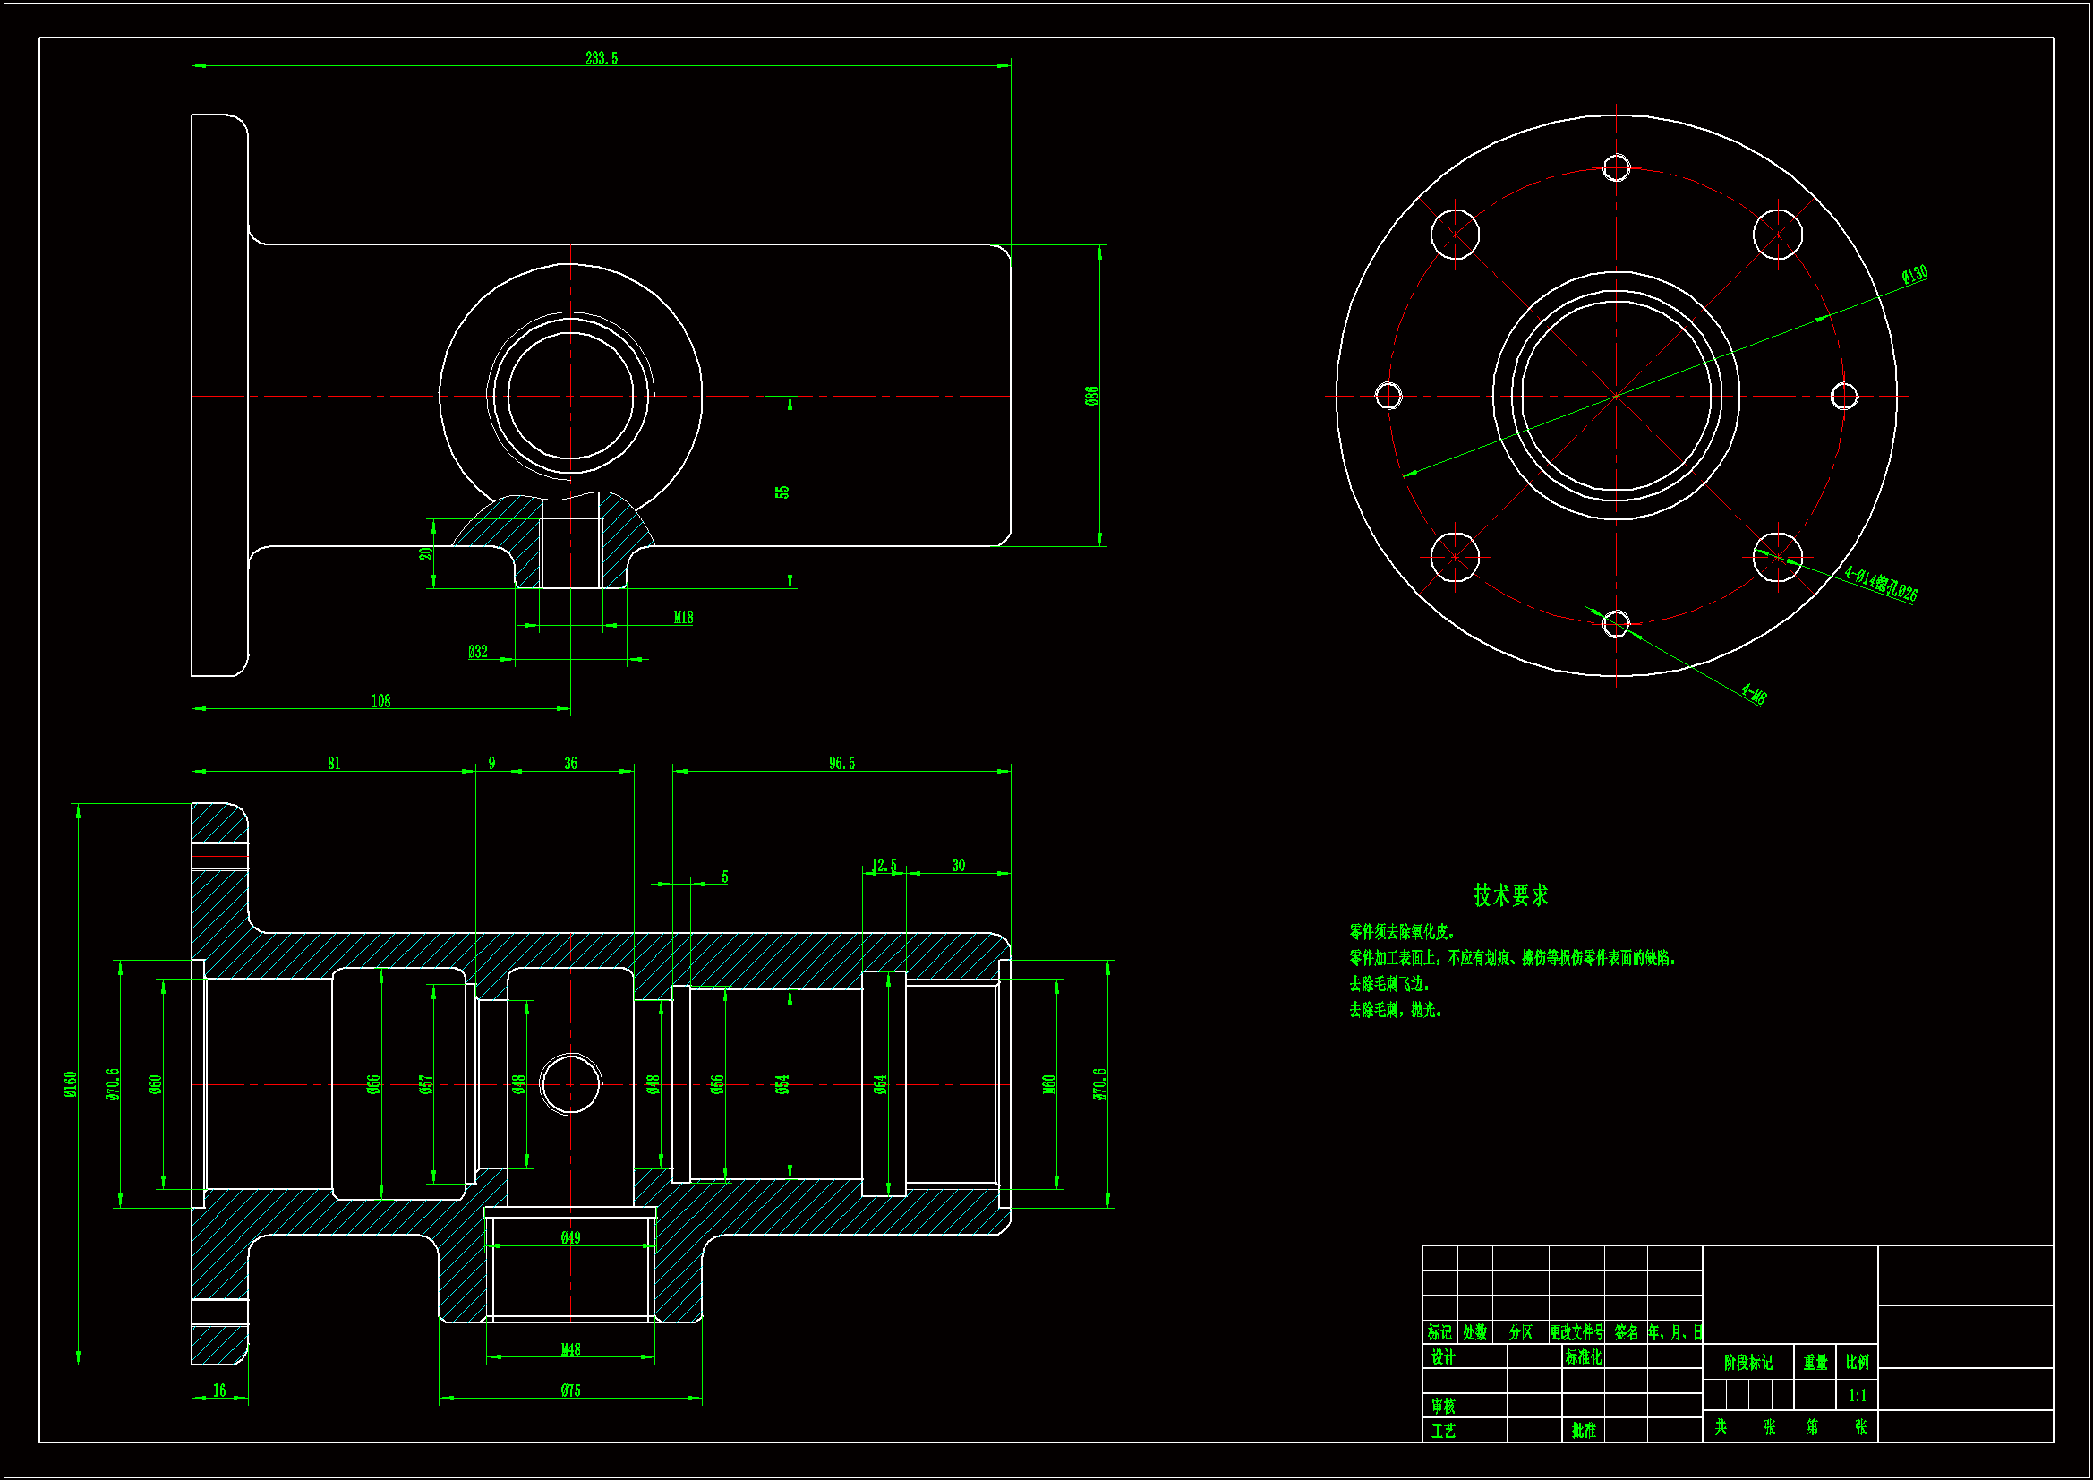Select the 4-Ø14 counterbore hole callout
This screenshot has height=1480, width=2093.
click(1881, 584)
